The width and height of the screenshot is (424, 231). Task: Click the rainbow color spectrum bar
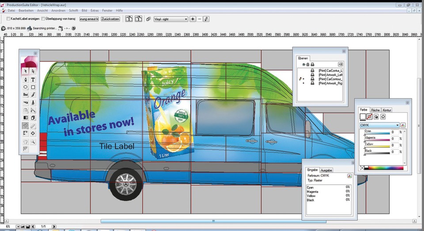tap(386, 168)
